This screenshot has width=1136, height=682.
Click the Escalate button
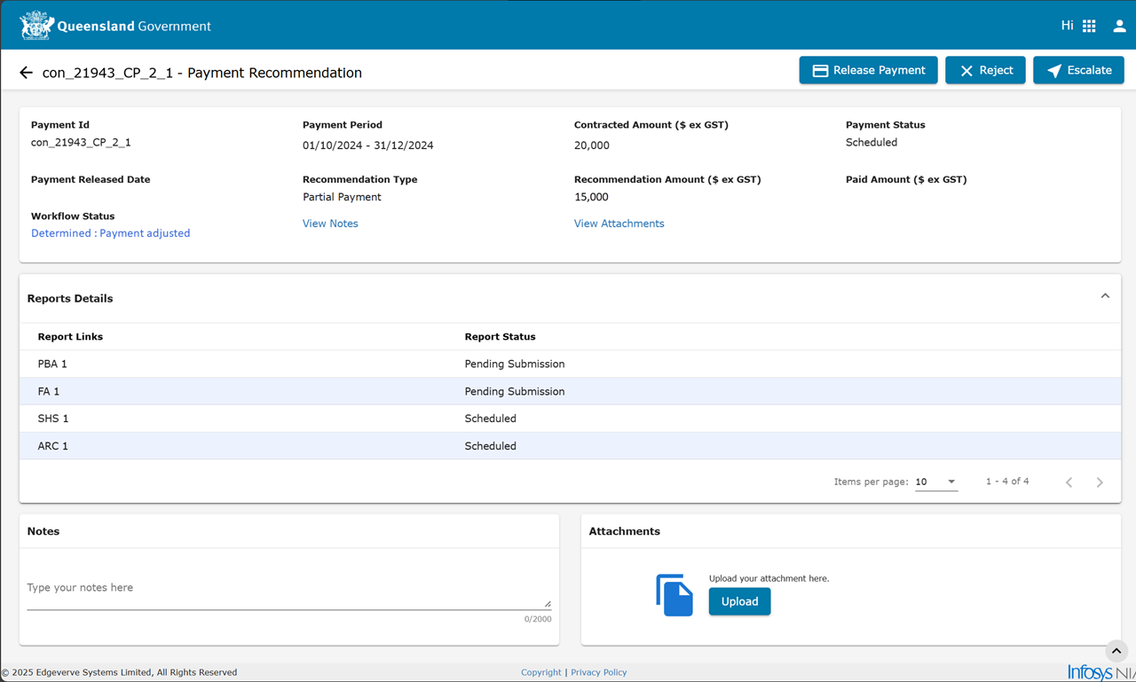(1078, 70)
